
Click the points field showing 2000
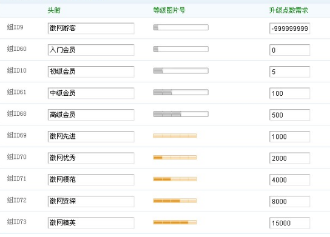click(x=289, y=158)
